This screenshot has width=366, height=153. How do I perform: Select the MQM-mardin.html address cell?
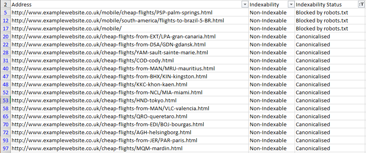tap(130, 148)
